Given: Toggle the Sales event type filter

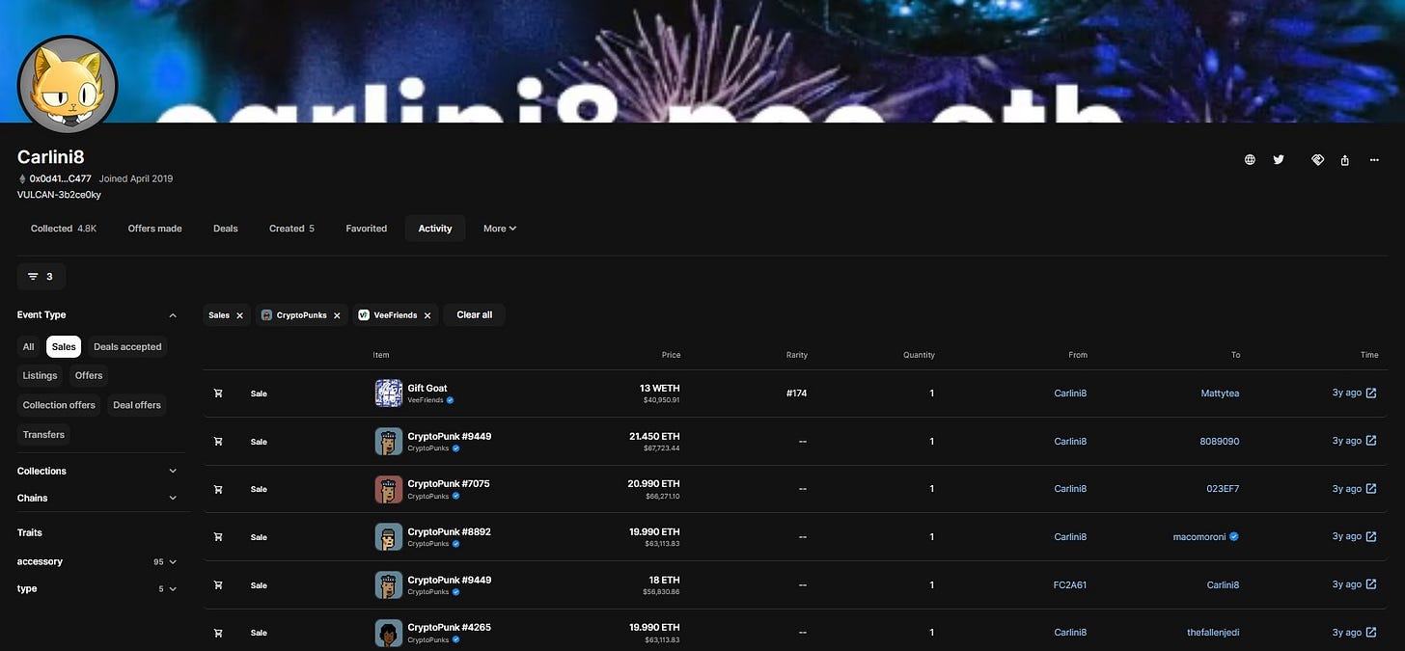Looking at the screenshot, I should click(64, 346).
